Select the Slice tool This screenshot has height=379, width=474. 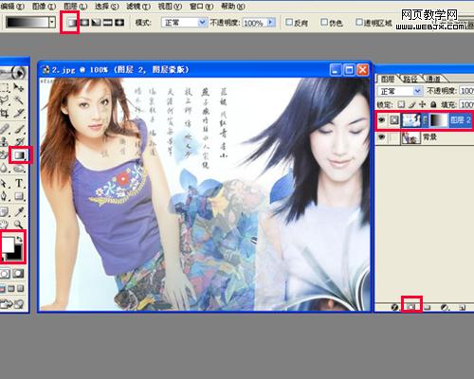click(x=19, y=113)
